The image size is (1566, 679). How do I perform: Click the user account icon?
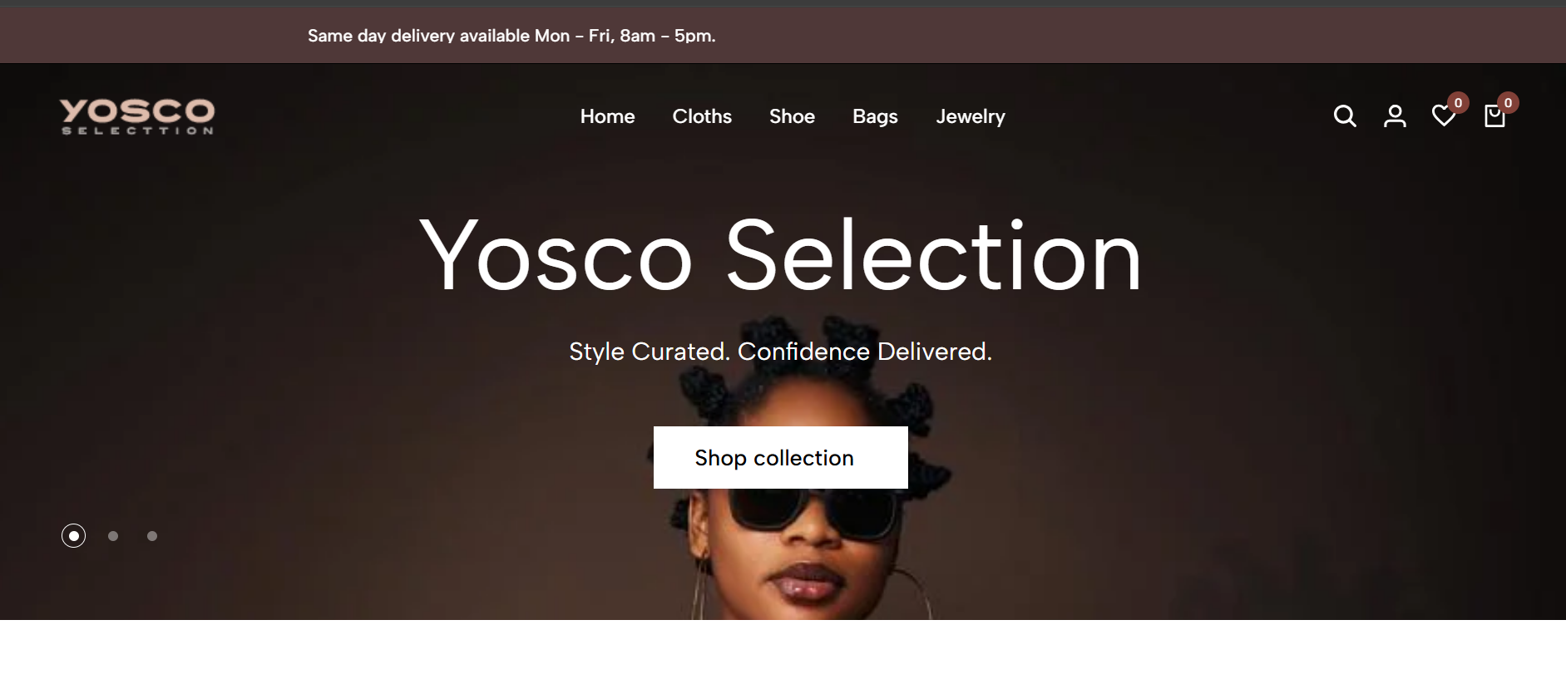[1395, 116]
